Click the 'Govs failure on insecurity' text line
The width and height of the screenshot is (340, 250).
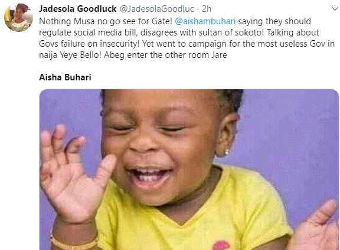187,44
